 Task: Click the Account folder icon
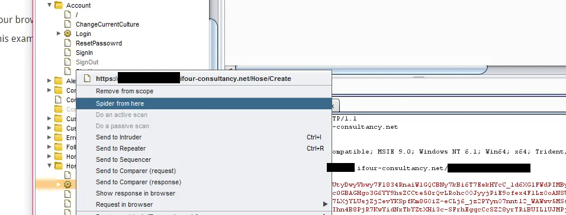coord(59,5)
